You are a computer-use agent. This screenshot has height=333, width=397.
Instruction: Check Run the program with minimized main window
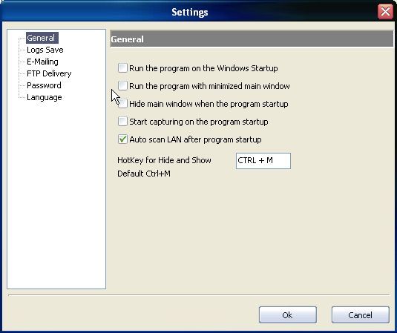point(122,86)
